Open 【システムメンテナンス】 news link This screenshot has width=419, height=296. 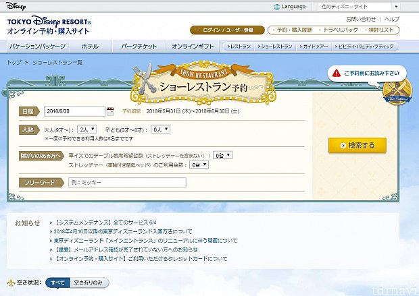pos(105,223)
